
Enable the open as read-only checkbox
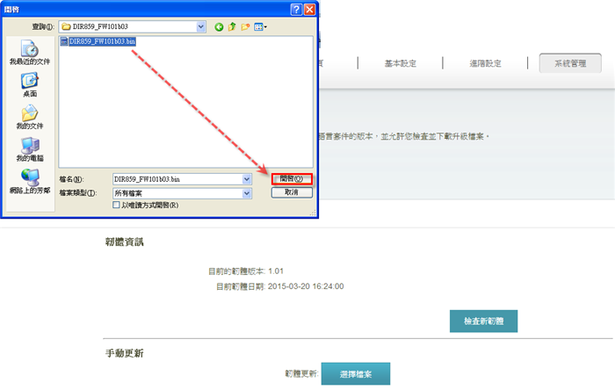pyautogui.click(x=117, y=205)
